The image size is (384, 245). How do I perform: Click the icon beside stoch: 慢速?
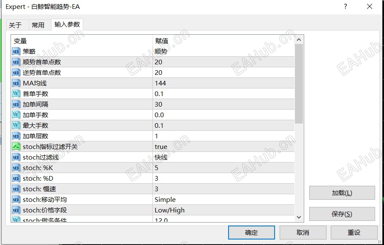[16, 189]
